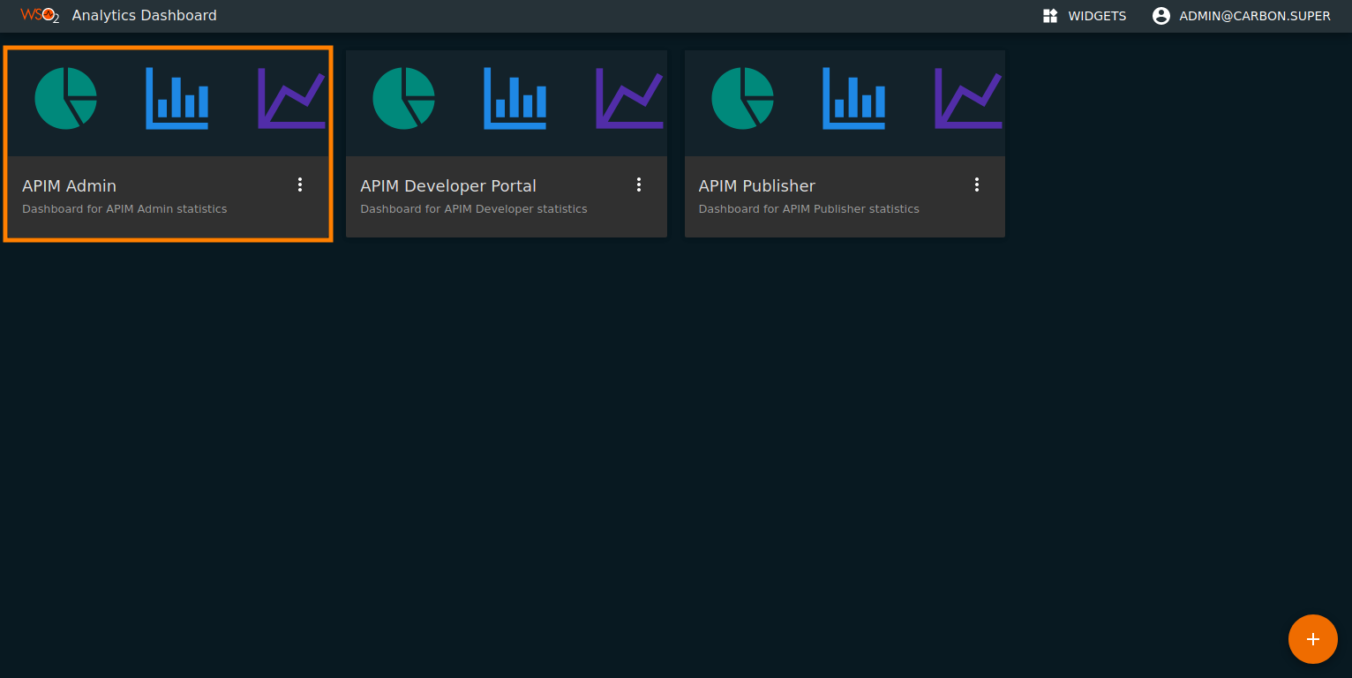This screenshot has width=1352, height=678.
Task: Click pie chart icon on APIM Developer Portal
Action: point(404,98)
